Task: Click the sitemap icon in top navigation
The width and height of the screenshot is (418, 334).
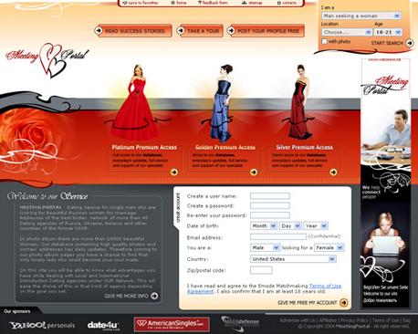Action: (245, 3)
